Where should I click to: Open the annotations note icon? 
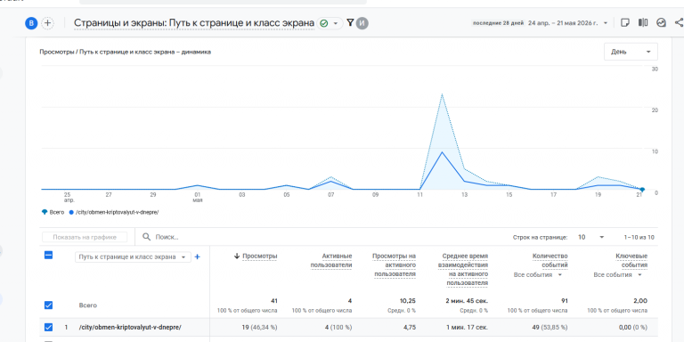[x=625, y=22]
